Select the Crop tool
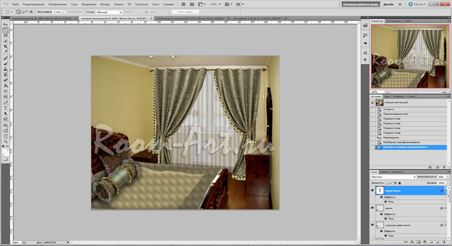The width and height of the screenshot is (452, 246). click(5, 47)
